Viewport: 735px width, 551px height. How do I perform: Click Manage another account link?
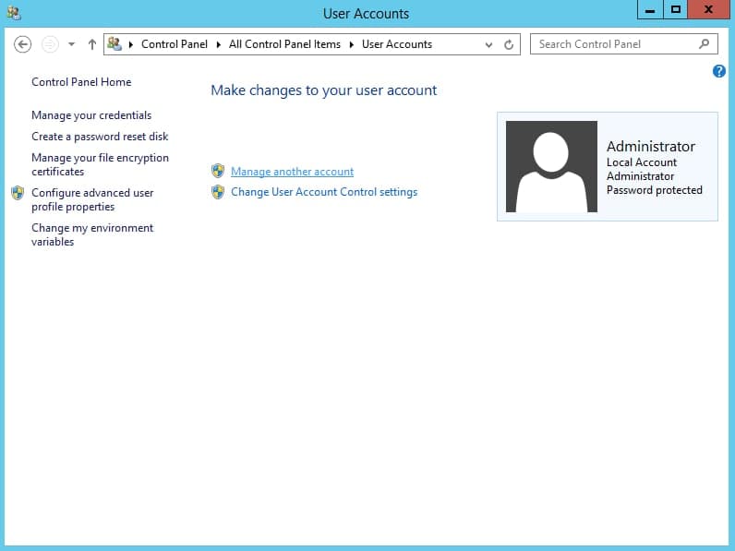pos(292,172)
